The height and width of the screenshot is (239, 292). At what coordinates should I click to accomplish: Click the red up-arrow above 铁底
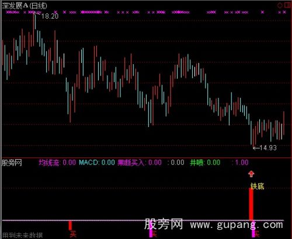coord(251,174)
